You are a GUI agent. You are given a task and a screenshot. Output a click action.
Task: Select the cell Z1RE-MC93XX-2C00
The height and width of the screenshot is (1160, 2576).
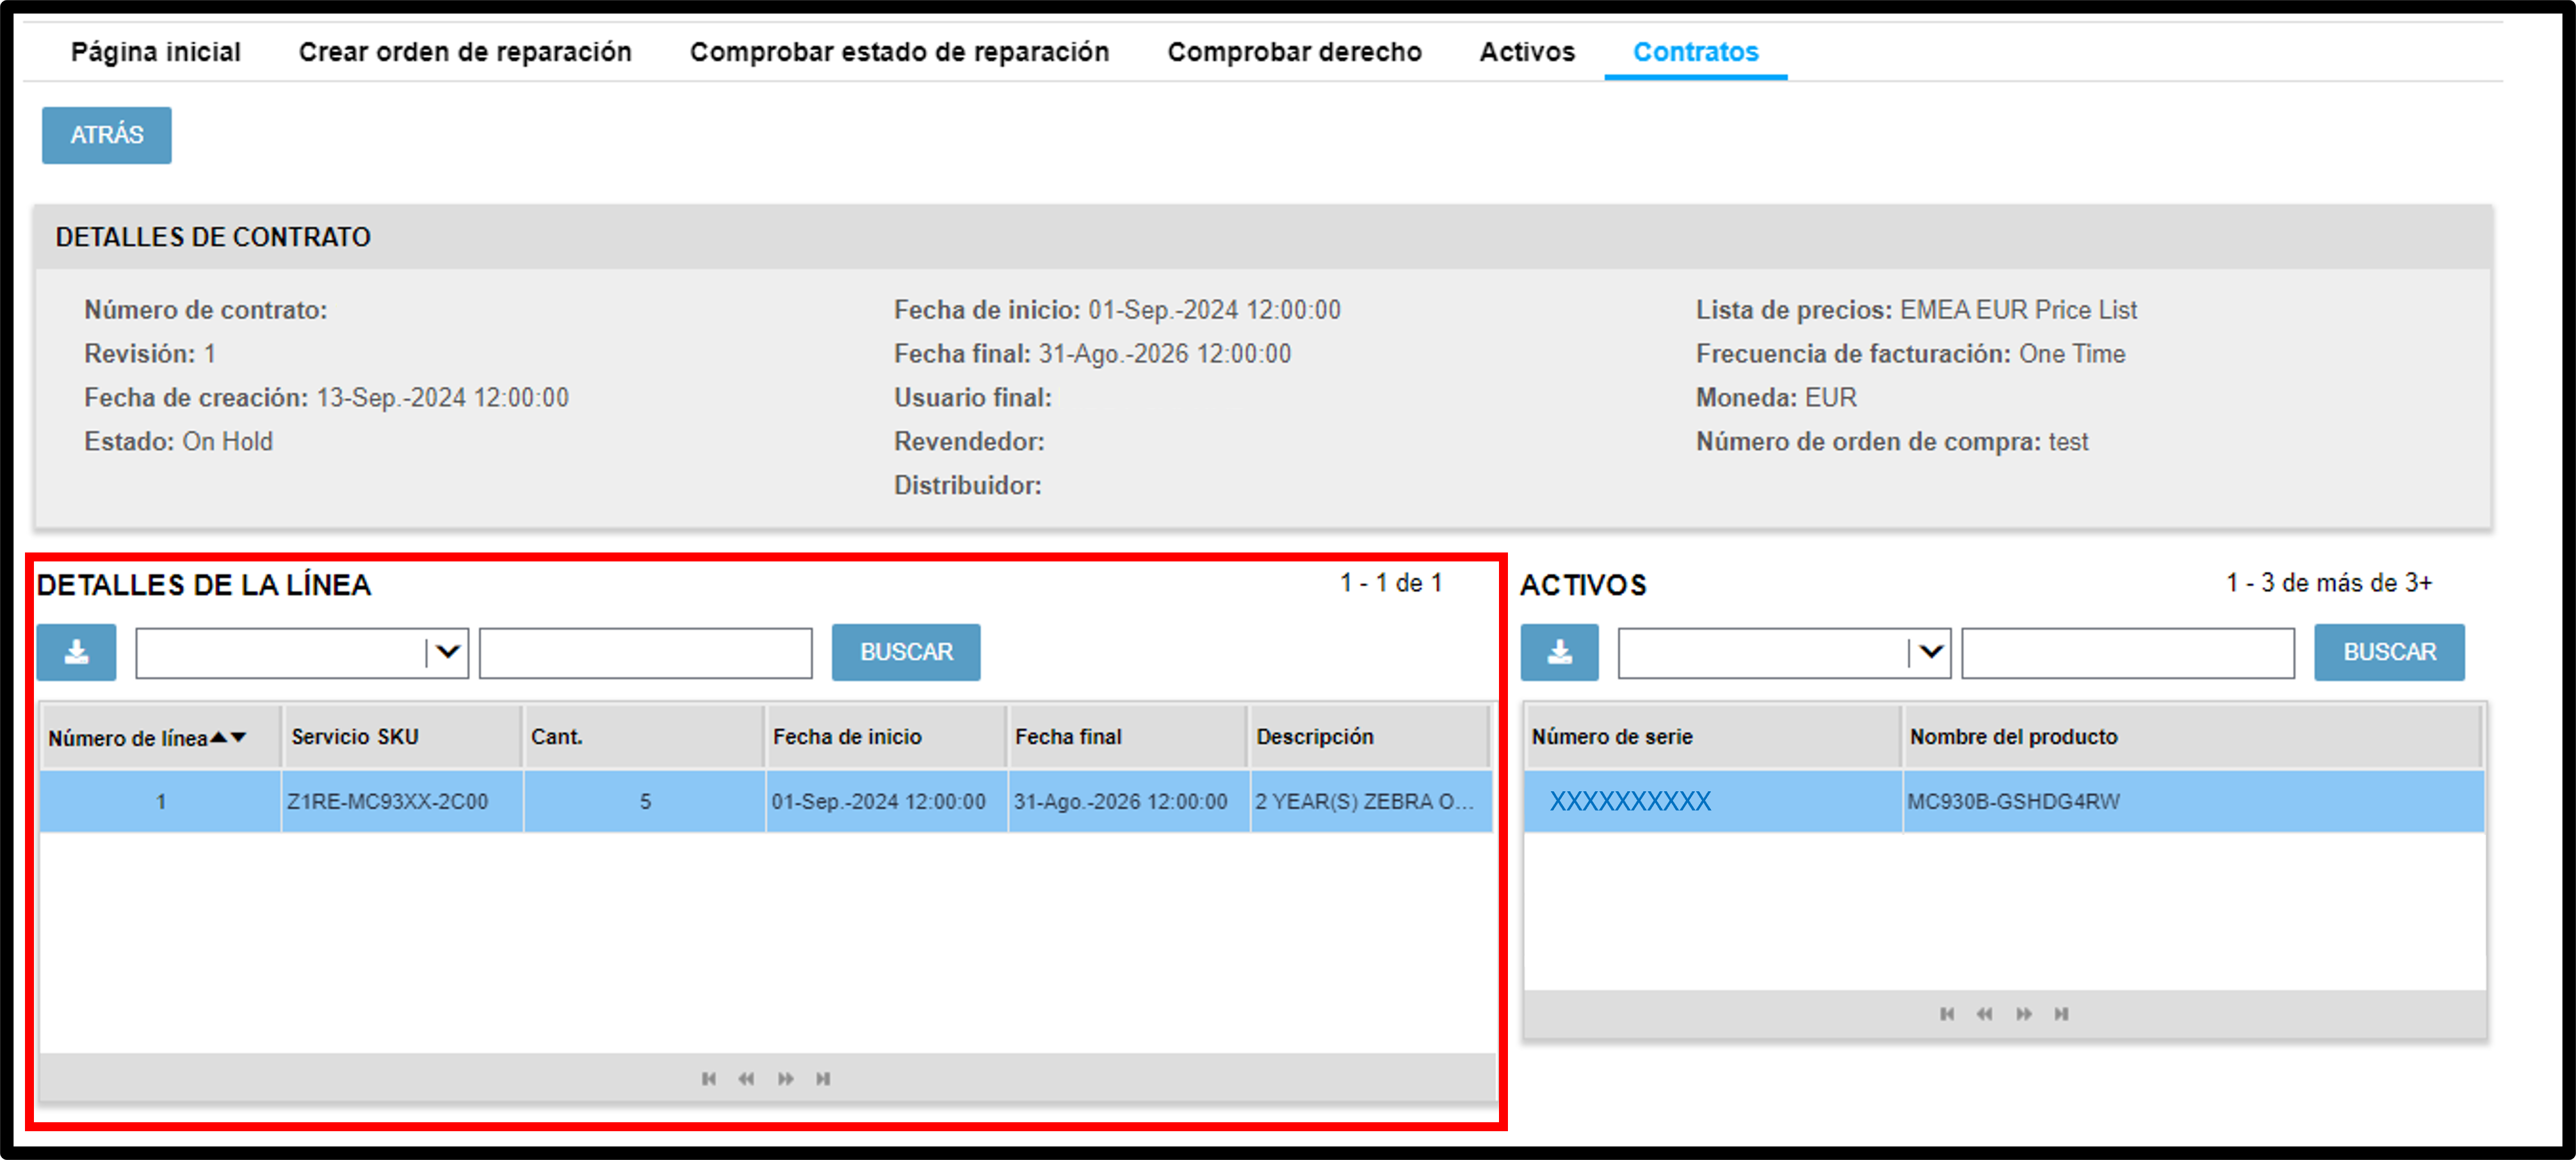402,801
